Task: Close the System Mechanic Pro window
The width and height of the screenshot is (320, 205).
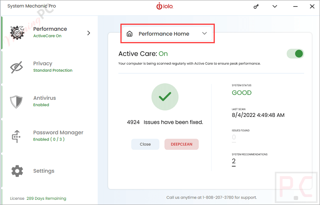Action: tap(312, 6)
